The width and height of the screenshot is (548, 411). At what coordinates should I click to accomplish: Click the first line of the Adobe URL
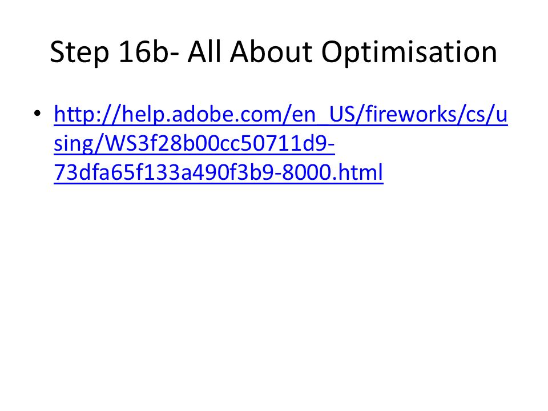[281, 115]
